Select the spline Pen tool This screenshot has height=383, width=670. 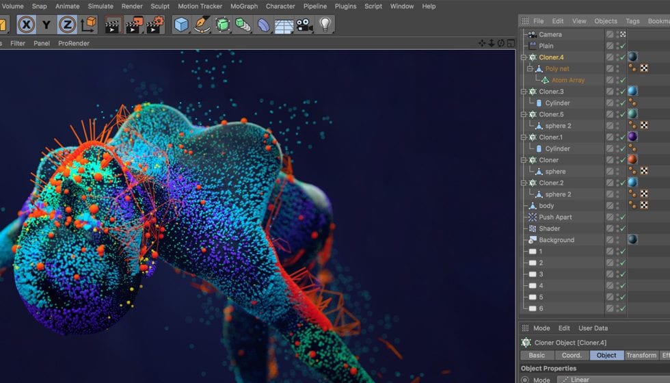[201, 25]
